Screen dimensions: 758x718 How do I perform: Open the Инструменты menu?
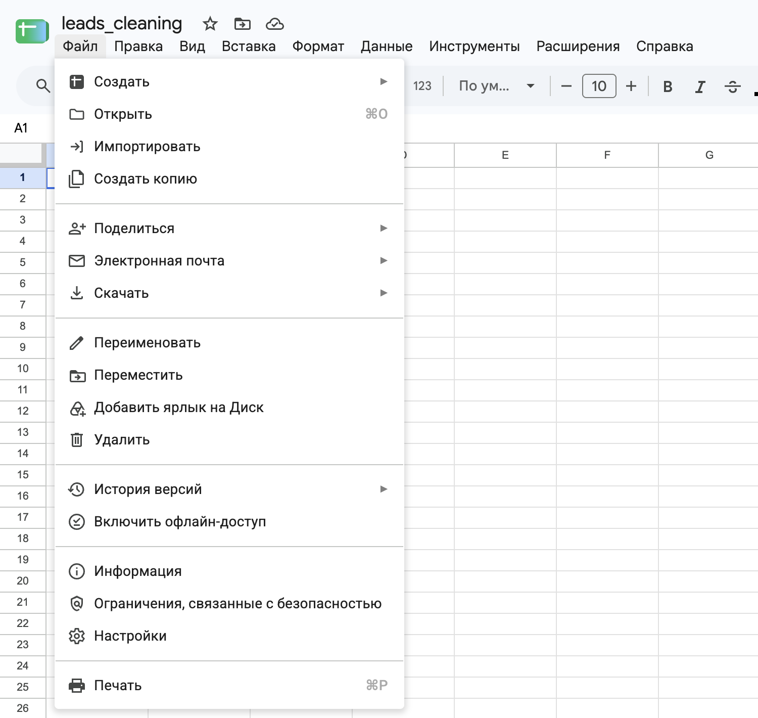tap(475, 47)
